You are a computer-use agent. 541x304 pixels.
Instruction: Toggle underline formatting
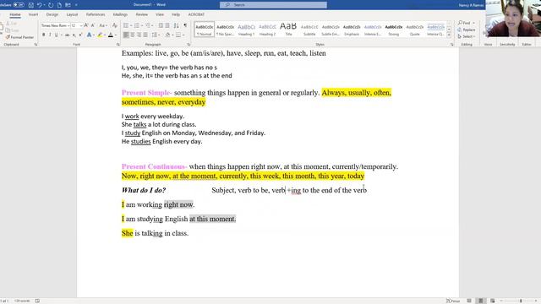point(57,35)
